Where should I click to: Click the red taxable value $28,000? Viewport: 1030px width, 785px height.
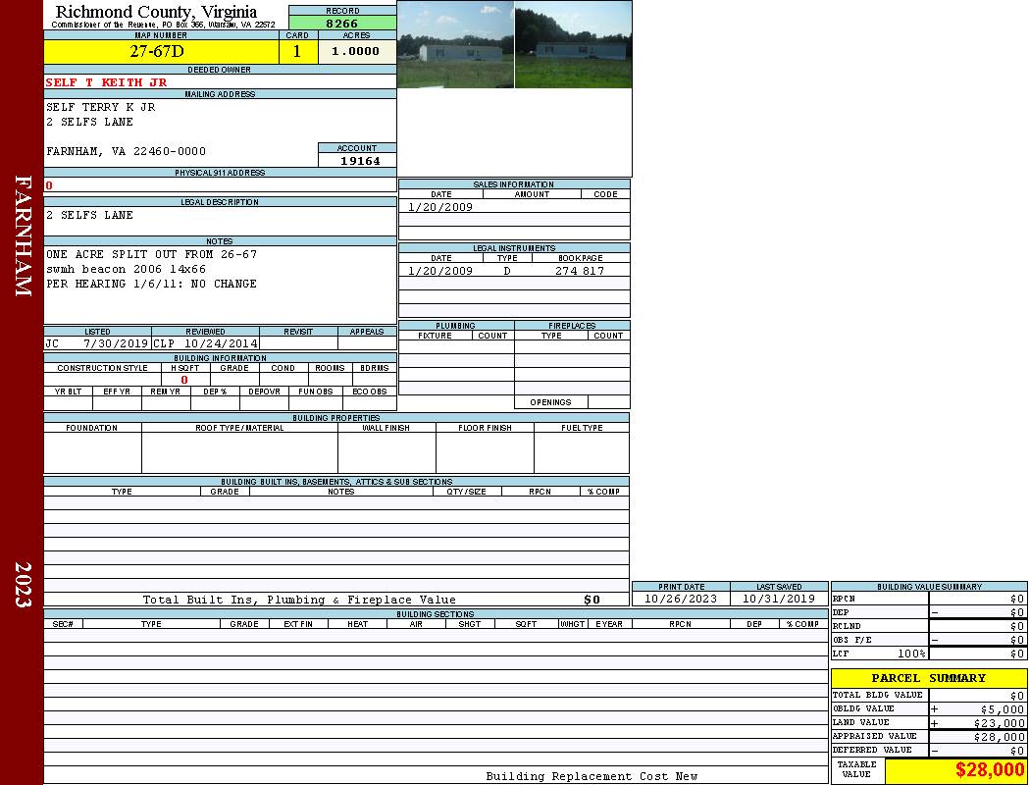click(989, 770)
